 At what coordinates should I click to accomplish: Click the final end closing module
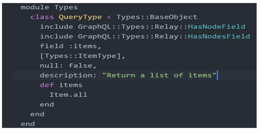click(28, 124)
